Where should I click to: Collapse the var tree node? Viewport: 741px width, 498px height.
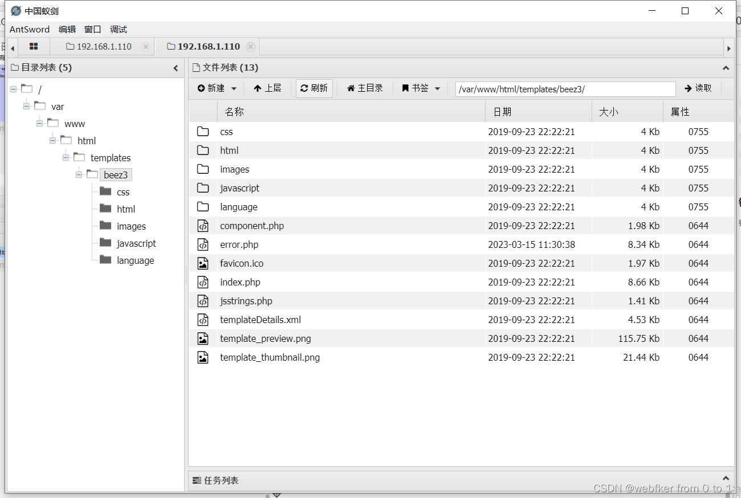point(26,106)
